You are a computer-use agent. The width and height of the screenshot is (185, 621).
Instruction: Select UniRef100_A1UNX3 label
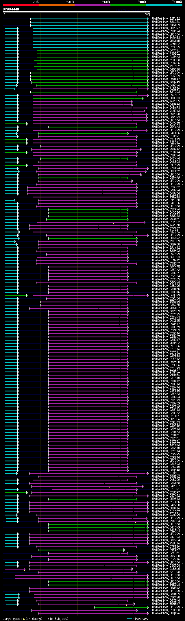pyautogui.click(x=166, y=57)
